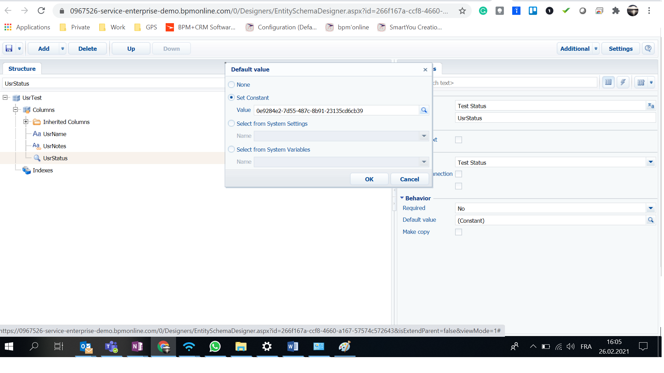Click the help question mark icon
The height and width of the screenshot is (373, 664).
pos(648,48)
